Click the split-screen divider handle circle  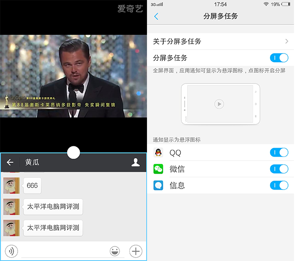click(x=74, y=152)
